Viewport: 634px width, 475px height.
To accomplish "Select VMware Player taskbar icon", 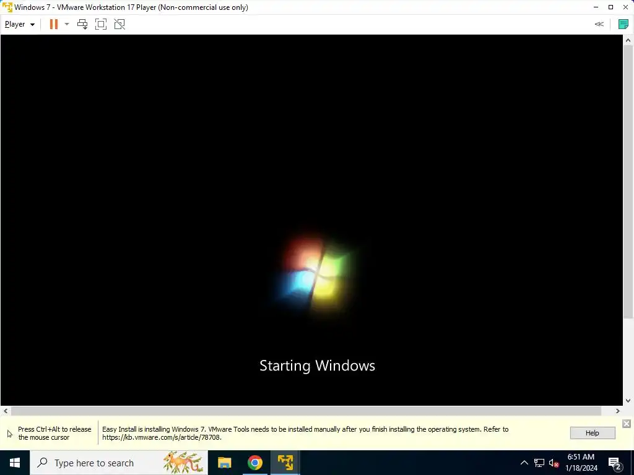I will click(285, 463).
